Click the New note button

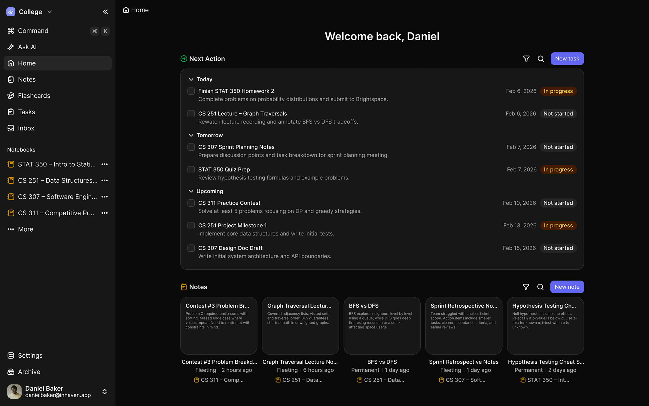(567, 287)
